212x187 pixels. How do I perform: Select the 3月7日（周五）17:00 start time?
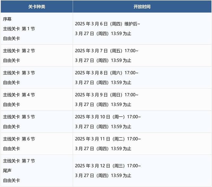[107, 51]
